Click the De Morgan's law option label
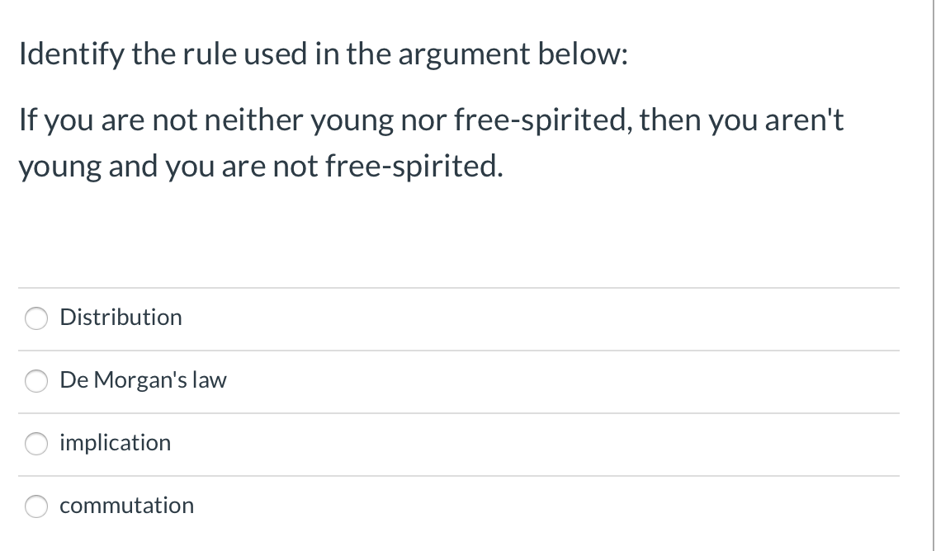936x551 pixels. click(x=143, y=380)
